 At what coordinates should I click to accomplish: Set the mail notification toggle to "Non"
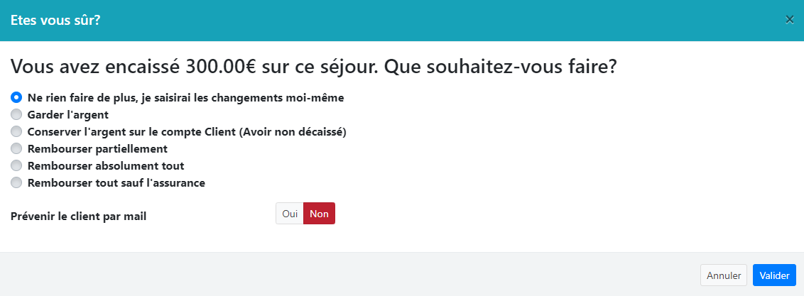319,214
